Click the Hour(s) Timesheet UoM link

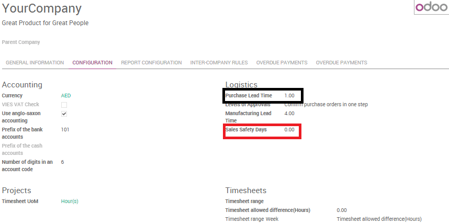70,201
